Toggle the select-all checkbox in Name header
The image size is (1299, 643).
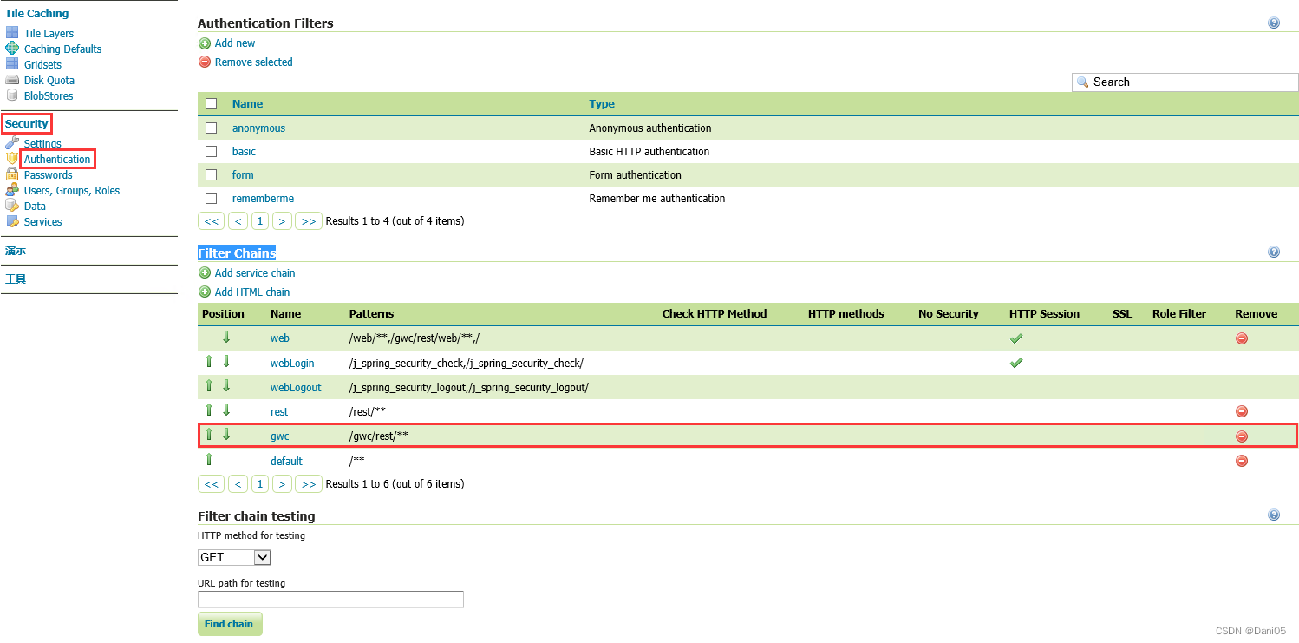211,102
